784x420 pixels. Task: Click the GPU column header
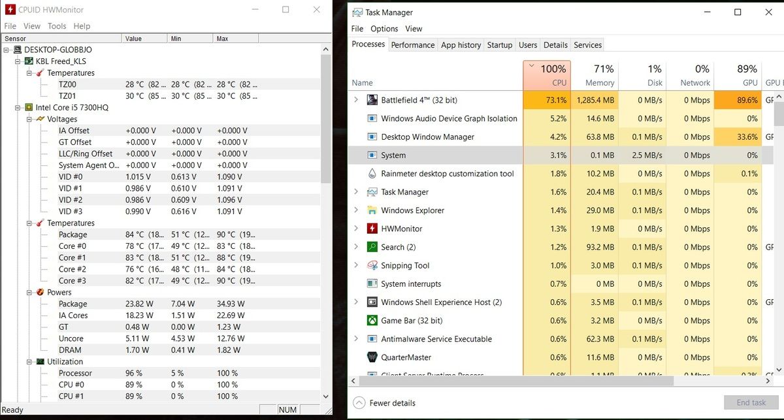pyautogui.click(x=738, y=76)
